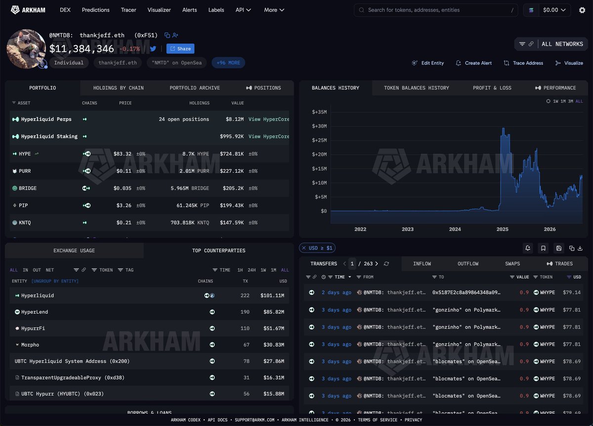
Task: Select 3M range on balances chart
Action: coord(571,101)
